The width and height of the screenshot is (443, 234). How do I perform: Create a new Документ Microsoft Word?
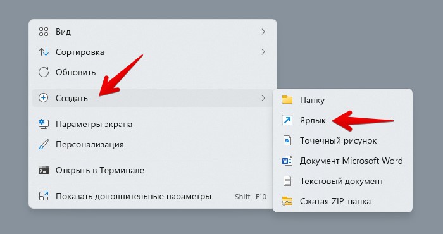[x=342, y=161]
